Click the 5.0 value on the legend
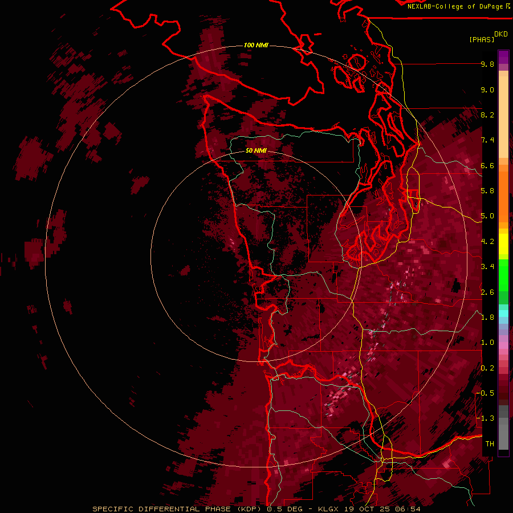 [487, 216]
